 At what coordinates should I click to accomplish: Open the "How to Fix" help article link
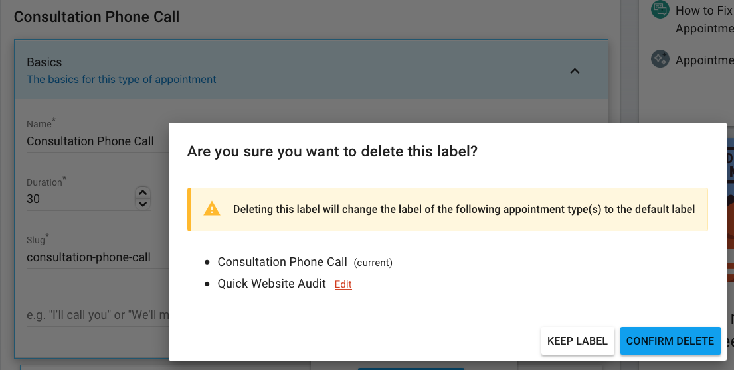click(x=703, y=11)
